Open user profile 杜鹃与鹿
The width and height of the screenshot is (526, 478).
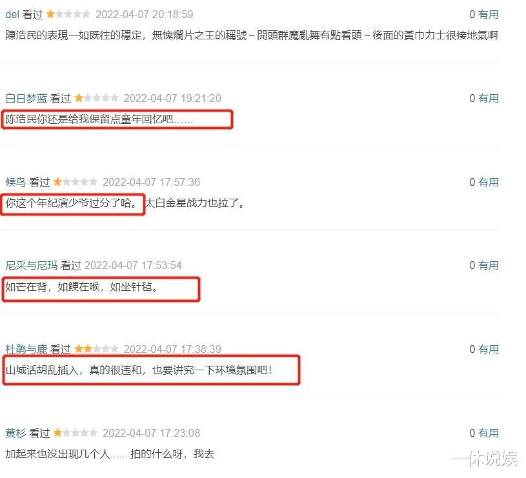pos(26,349)
